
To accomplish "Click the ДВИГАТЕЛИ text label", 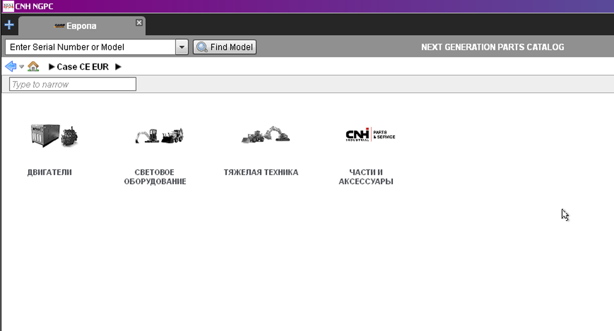I will click(50, 172).
